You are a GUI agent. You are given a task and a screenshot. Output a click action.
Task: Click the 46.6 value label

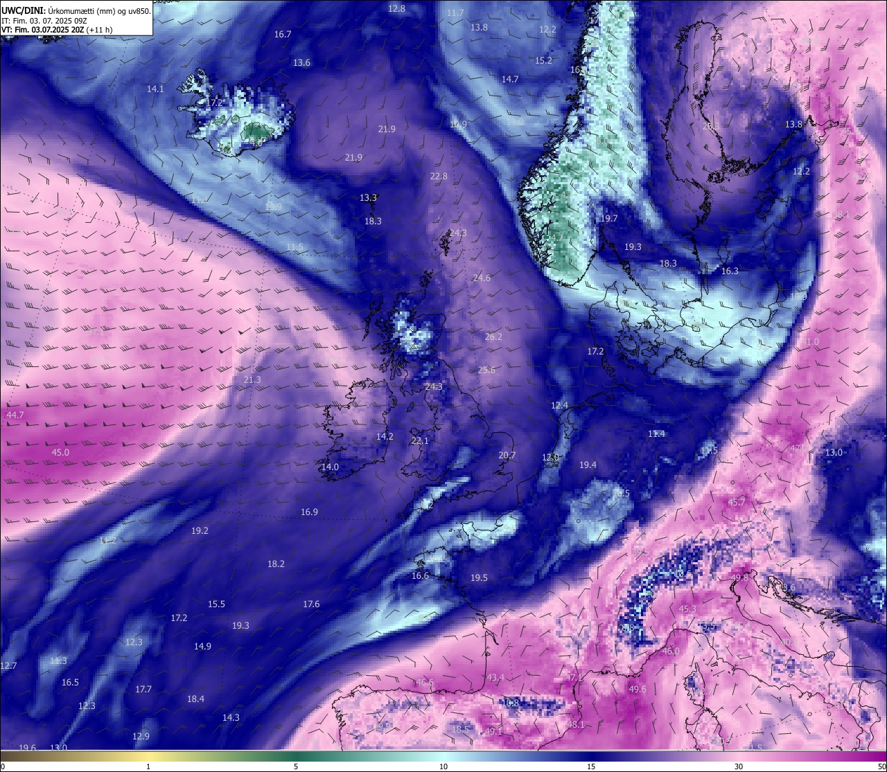click(424, 682)
